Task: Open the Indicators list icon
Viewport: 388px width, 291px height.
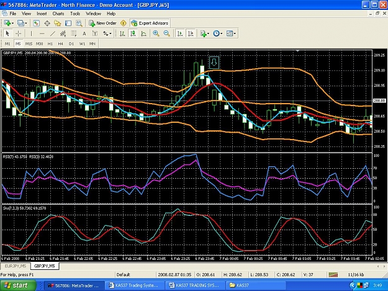Action: pyautogui.click(x=204, y=34)
